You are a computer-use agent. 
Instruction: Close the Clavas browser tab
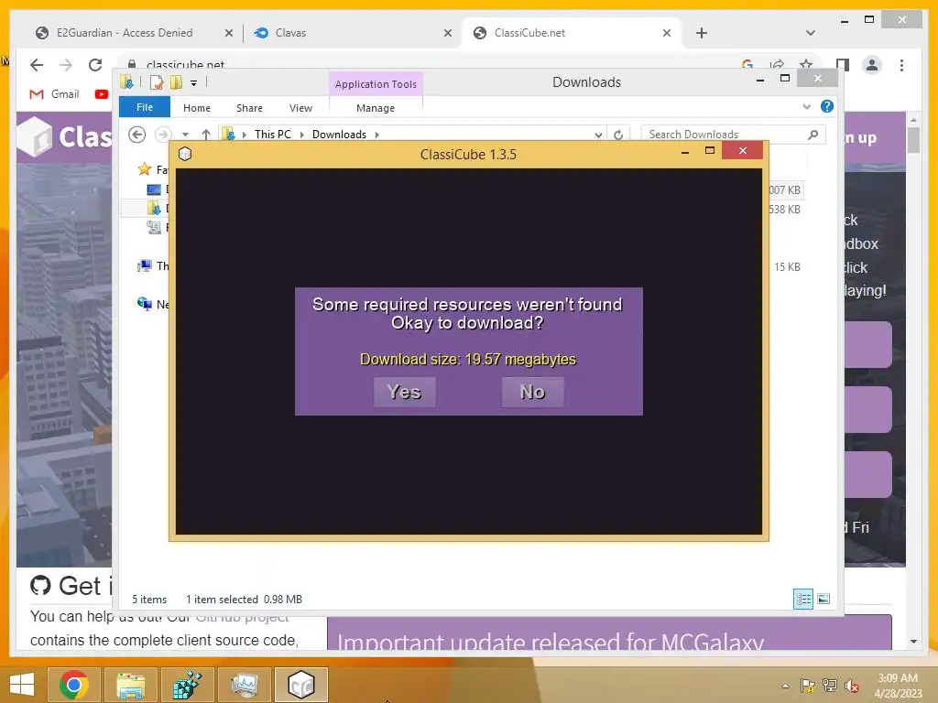coord(447,33)
